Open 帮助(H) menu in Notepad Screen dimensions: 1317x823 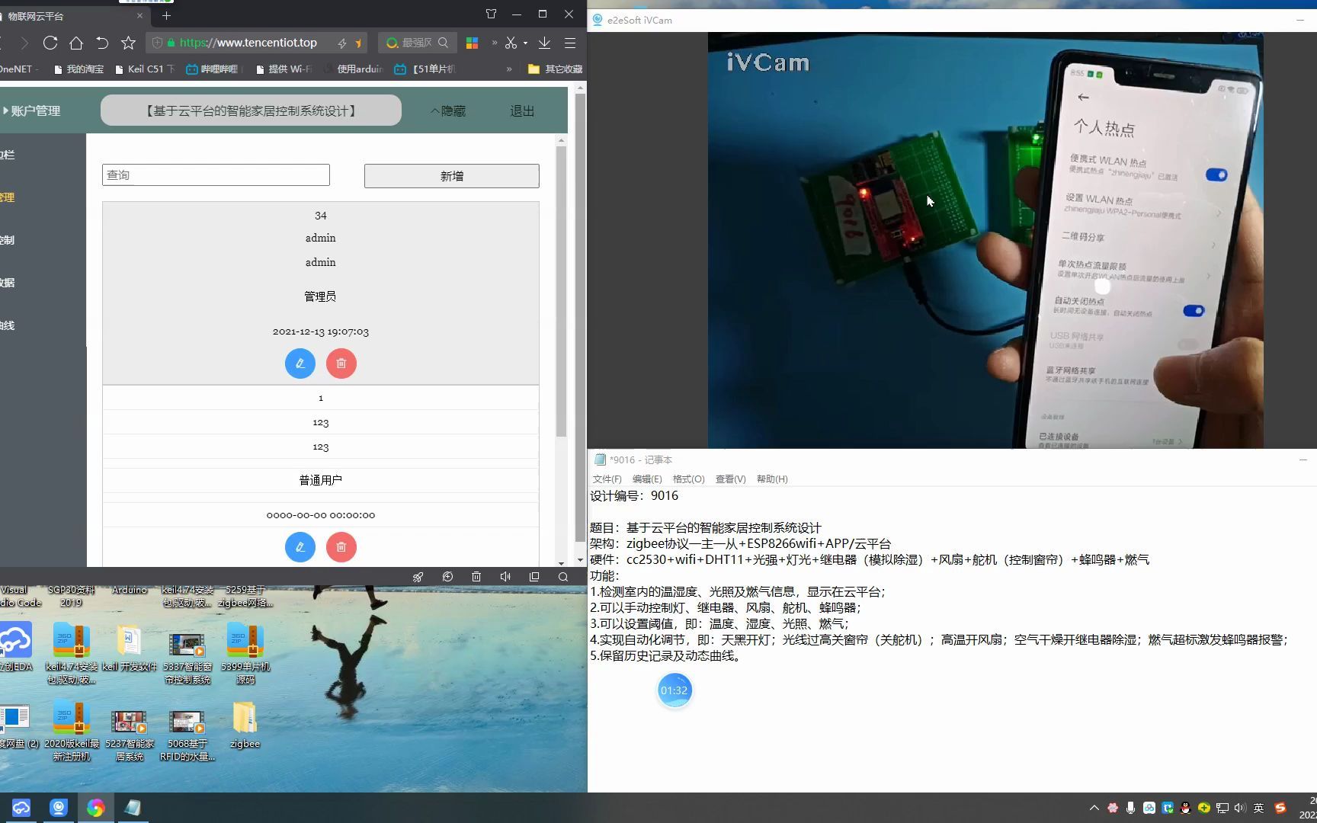[x=772, y=479]
